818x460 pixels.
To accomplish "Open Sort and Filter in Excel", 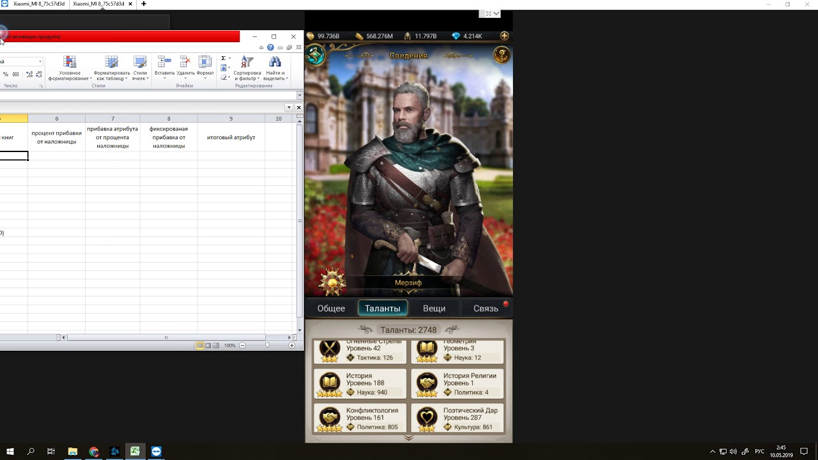I will tap(247, 68).
